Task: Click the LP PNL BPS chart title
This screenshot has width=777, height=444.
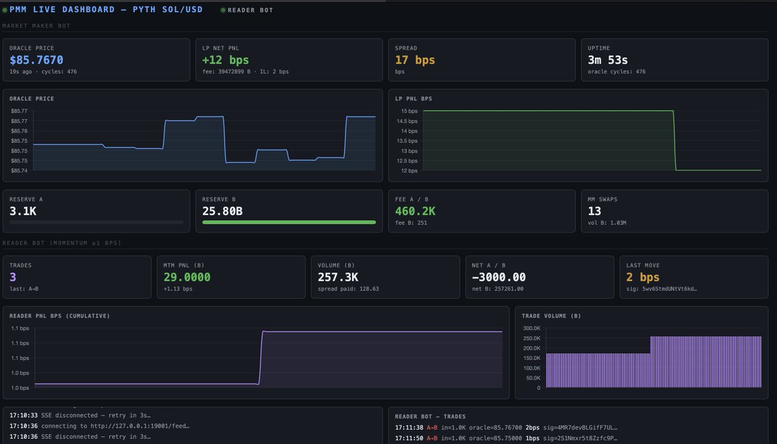Action: [414, 99]
